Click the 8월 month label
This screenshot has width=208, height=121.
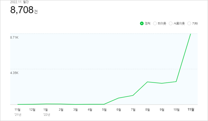point(147,110)
